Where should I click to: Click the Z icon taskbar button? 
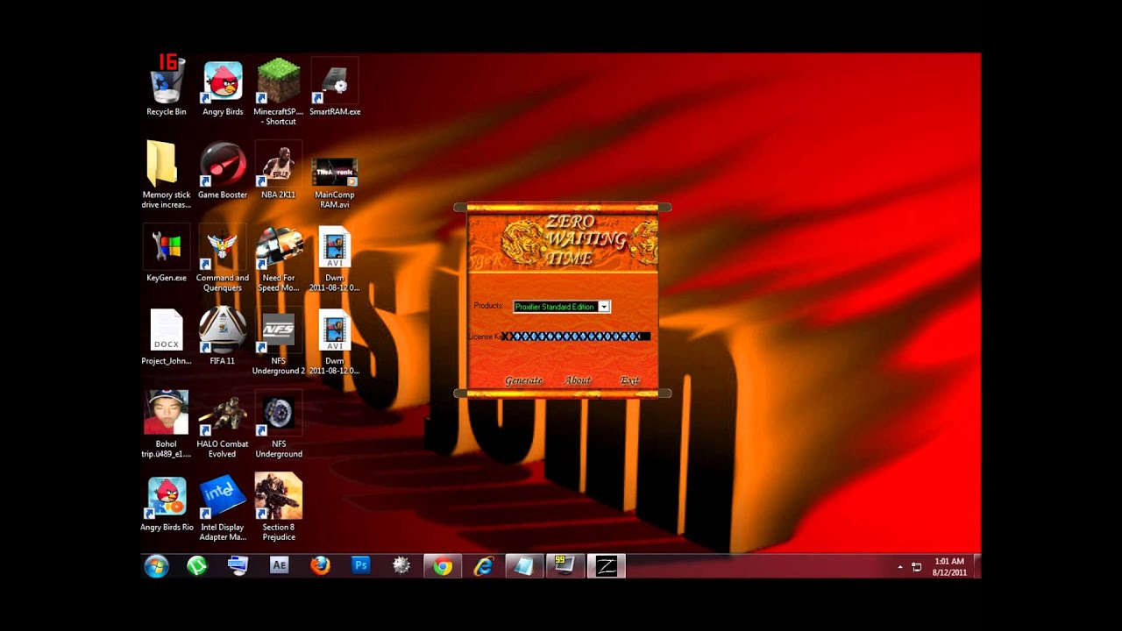(x=606, y=566)
